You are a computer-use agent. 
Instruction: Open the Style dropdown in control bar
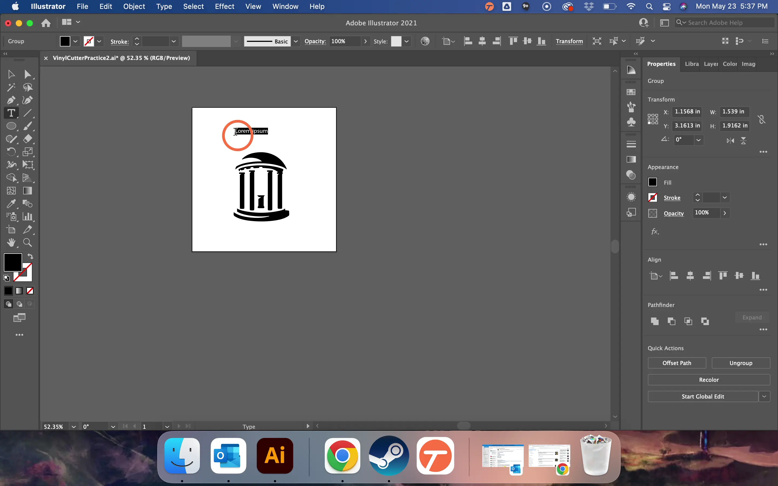406,42
